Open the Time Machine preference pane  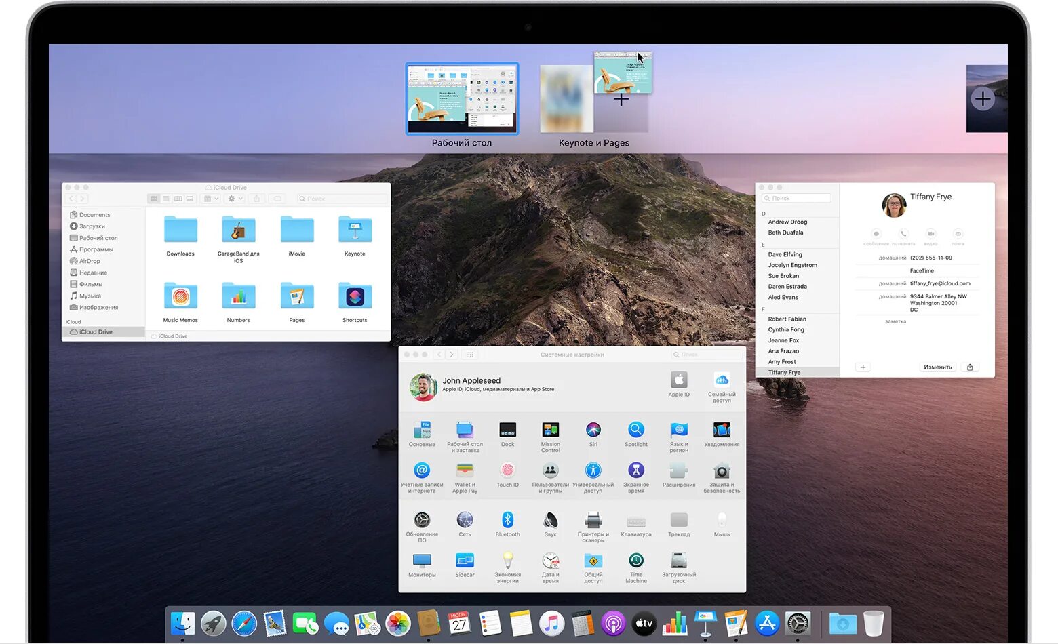click(x=635, y=567)
